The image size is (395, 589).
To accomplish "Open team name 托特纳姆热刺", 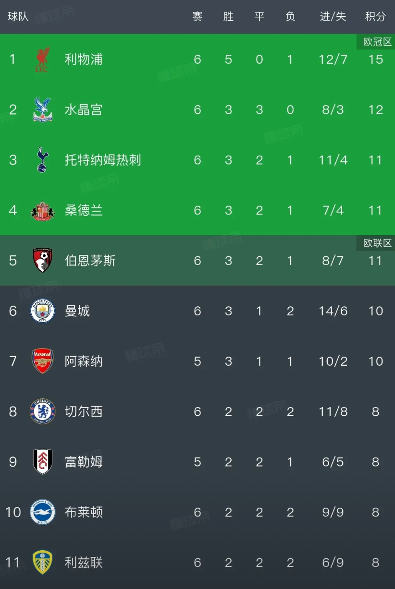I will point(103,160).
